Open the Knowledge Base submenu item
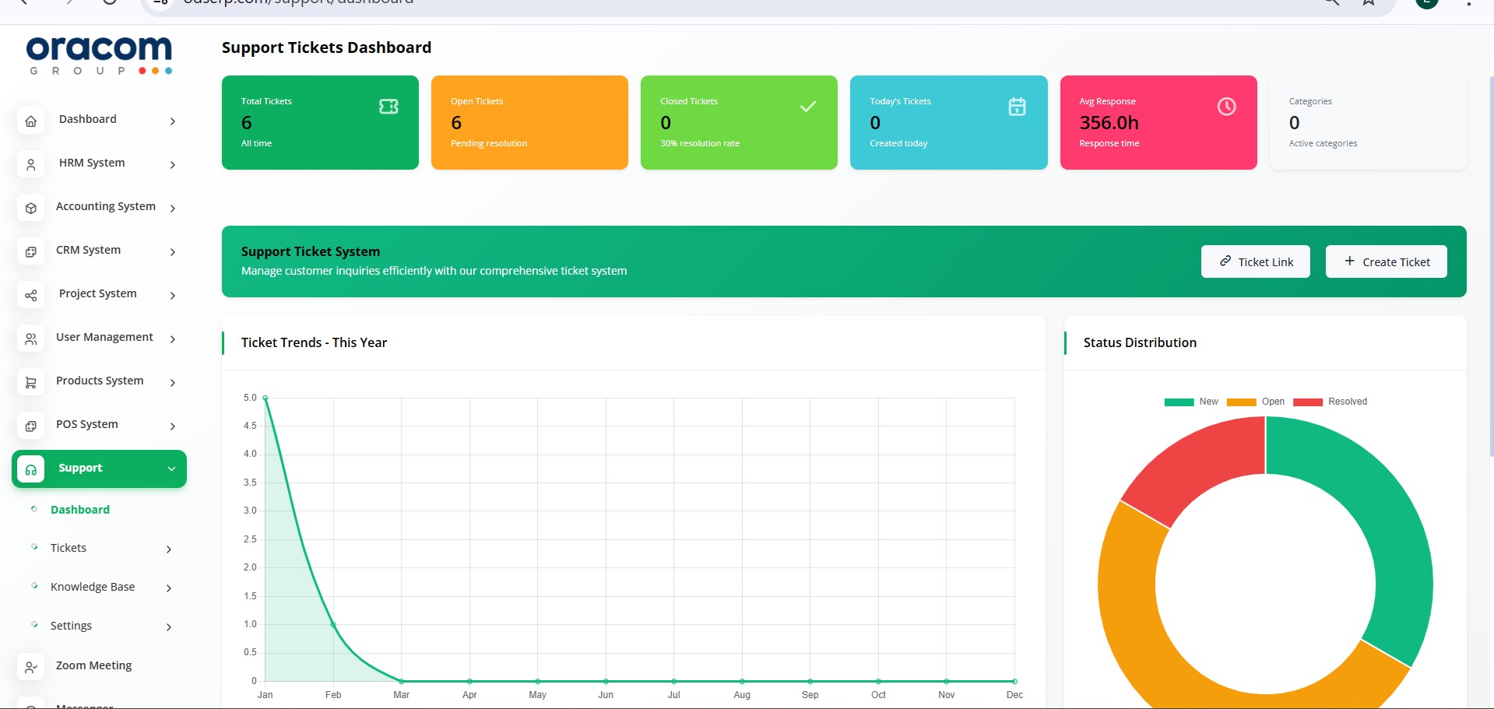This screenshot has width=1494, height=709. [x=93, y=587]
